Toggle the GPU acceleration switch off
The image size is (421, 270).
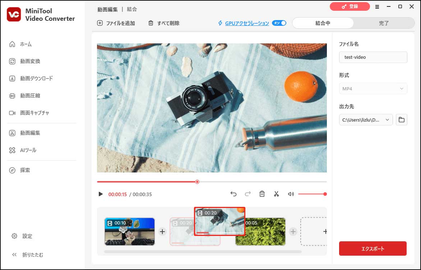pos(279,23)
